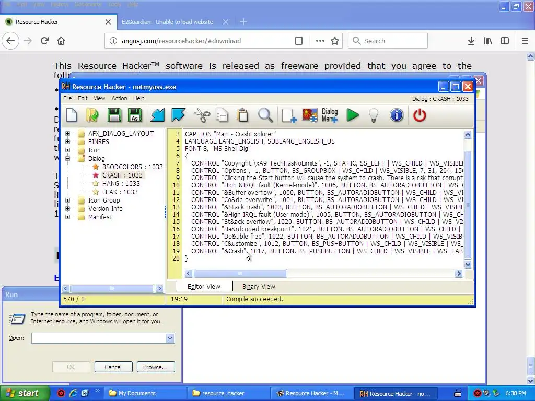Open the File menu in Resource Hacker
The width and height of the screenshot is (535, 401).
67,98
